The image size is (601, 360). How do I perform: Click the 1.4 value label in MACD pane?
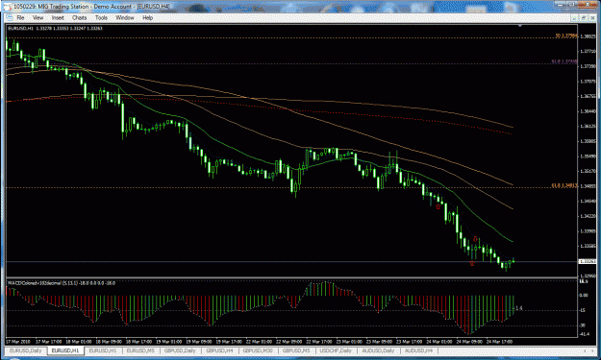click(x=519, y=308)
